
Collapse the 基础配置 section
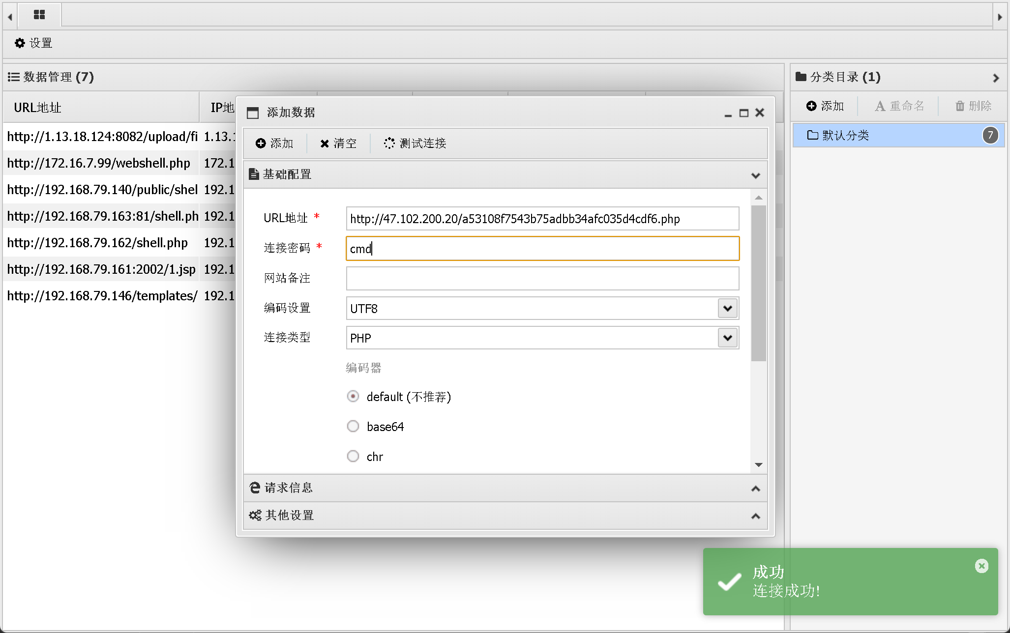[x=756, y=175]
